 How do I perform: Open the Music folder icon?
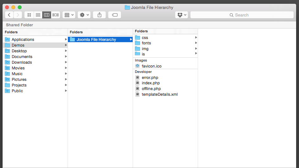tap(7, 74)
